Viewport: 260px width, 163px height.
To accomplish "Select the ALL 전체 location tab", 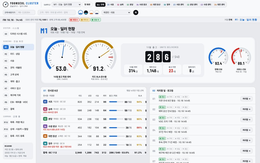I will (100, 5).
